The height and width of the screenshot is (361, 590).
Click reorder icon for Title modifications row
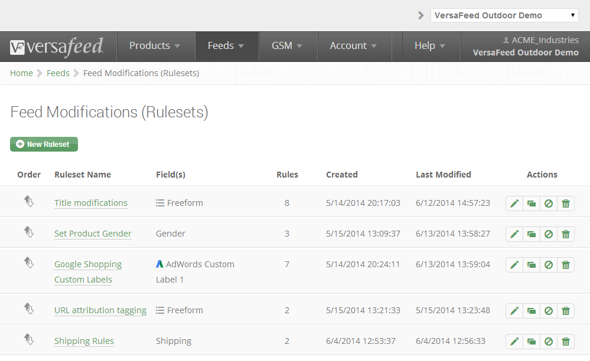pyautogui.click(x=29, y=201)
